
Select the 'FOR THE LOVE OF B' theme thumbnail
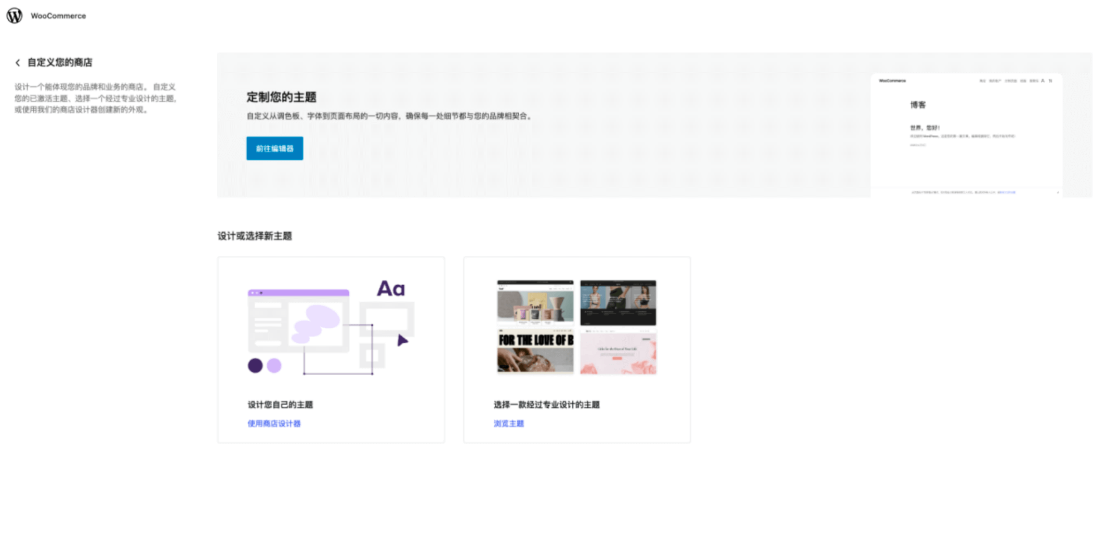pos(535,352)
